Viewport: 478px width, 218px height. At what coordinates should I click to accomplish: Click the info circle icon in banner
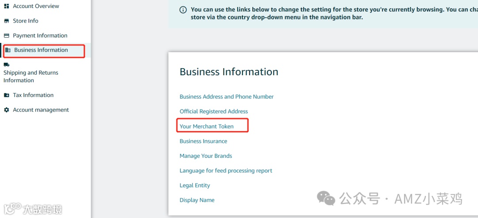pyautogui.click(x=183, y=10)
